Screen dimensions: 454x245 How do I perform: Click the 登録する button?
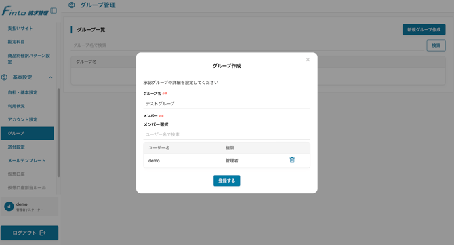click(227, 181)
